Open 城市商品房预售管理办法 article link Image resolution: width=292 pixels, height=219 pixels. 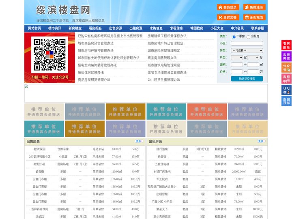coord(96,43)
